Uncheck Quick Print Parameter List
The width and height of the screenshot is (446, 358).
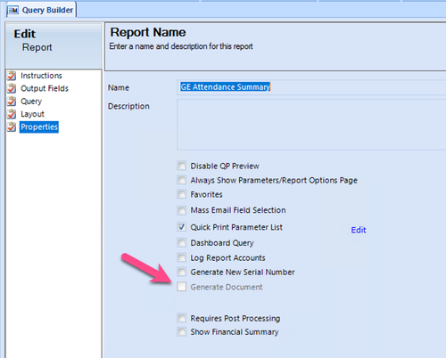(x=181, y=227)
